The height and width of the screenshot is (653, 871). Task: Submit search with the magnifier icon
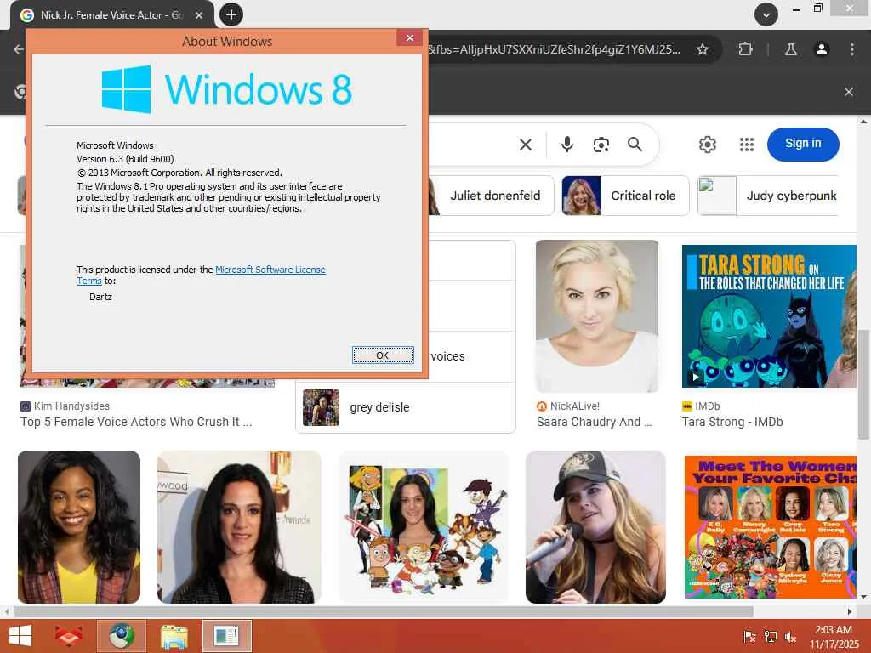pos(635,145)
